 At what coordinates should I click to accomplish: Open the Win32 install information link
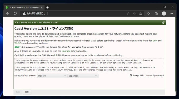[18, 43]
